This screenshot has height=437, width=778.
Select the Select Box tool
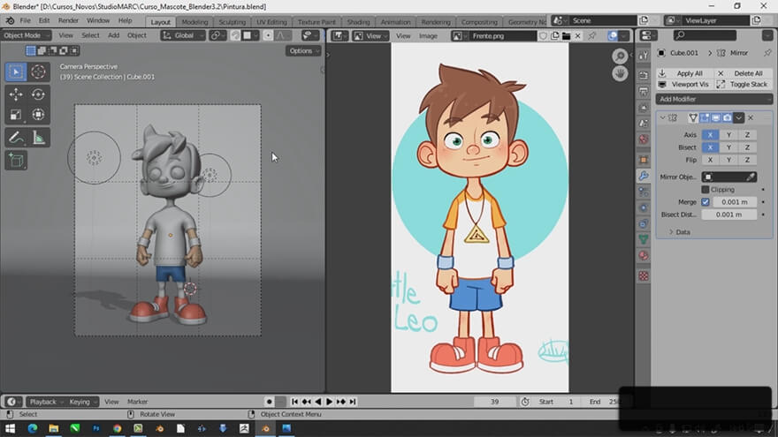click(16, 72)
